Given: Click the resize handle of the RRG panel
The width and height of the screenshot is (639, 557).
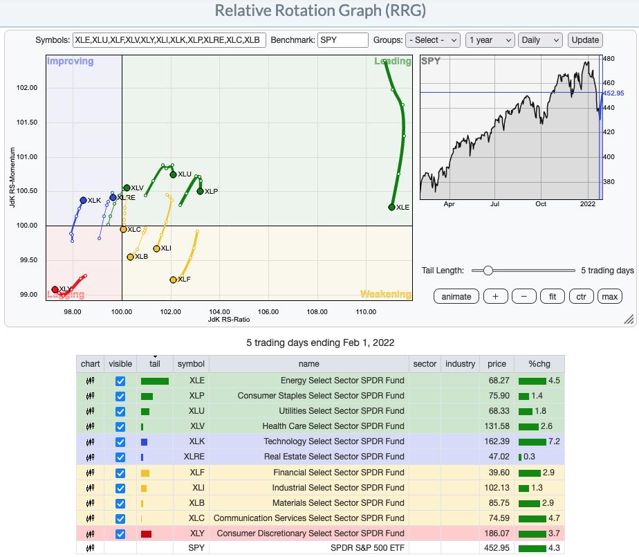Looking at the screenshot, I should click(629, 319).
